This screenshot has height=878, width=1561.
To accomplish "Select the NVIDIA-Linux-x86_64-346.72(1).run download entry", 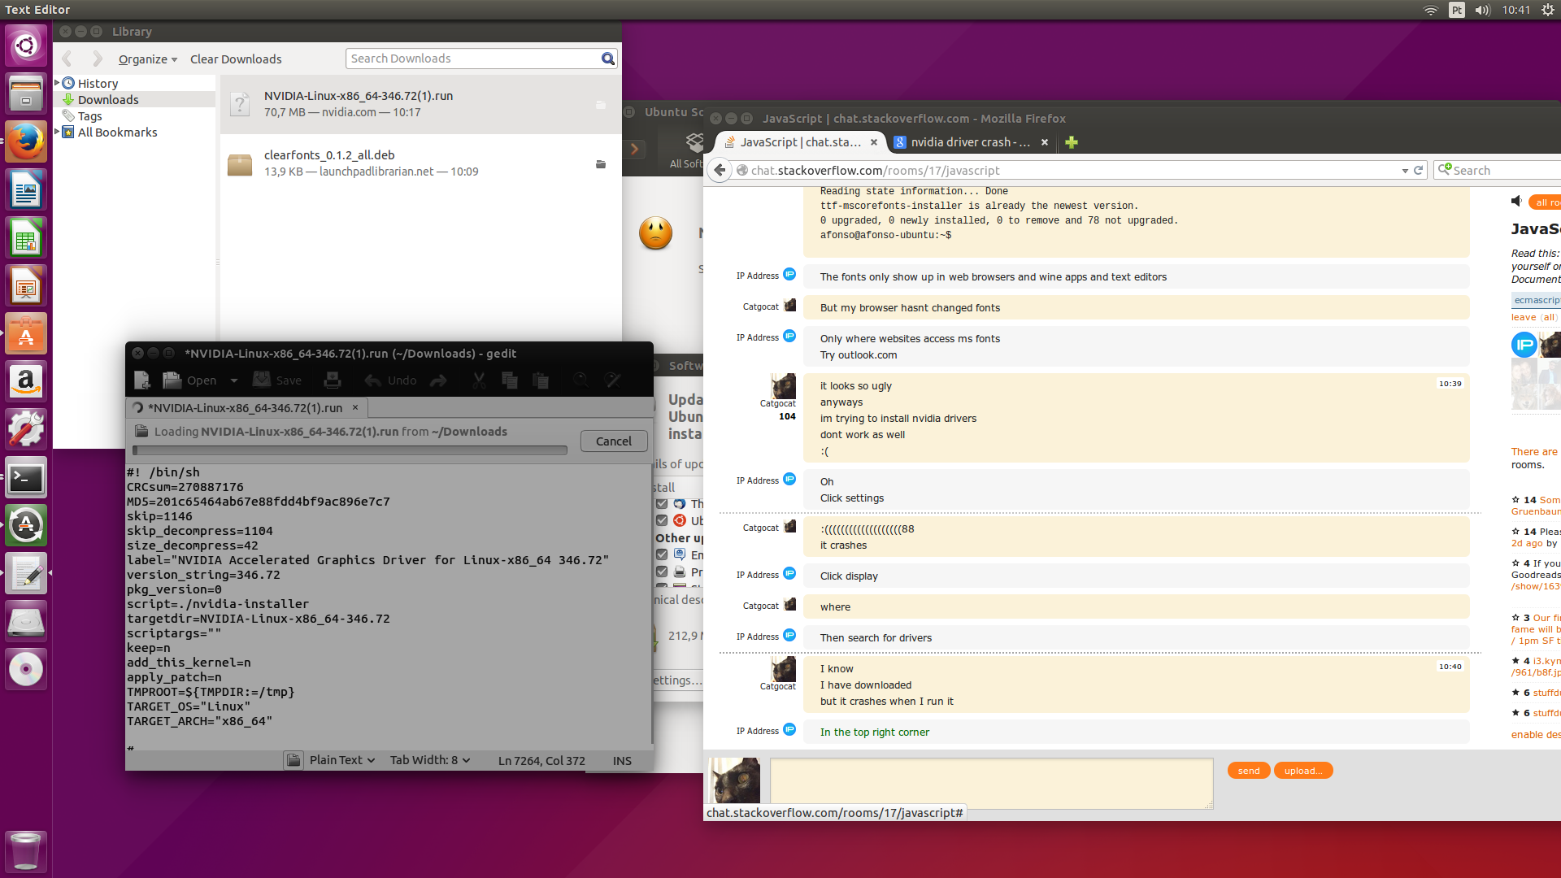I will click(420, 104).
